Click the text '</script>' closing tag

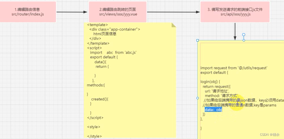[x=95, y=118]
